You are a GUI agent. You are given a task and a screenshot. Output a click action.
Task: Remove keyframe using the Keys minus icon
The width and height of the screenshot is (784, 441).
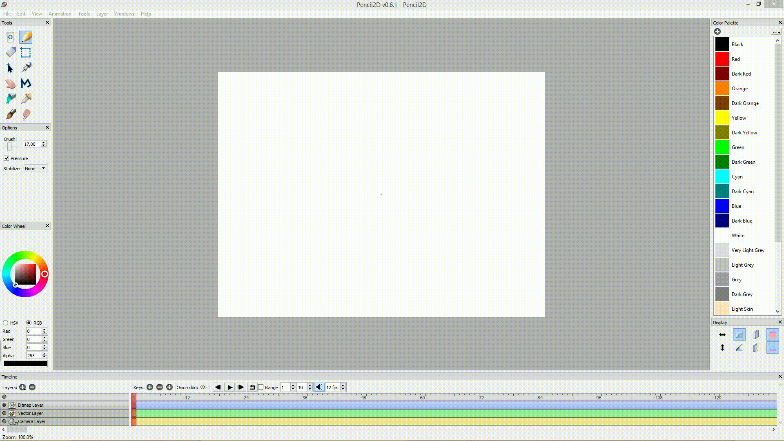pyautogui.click(x=160, y=387)
